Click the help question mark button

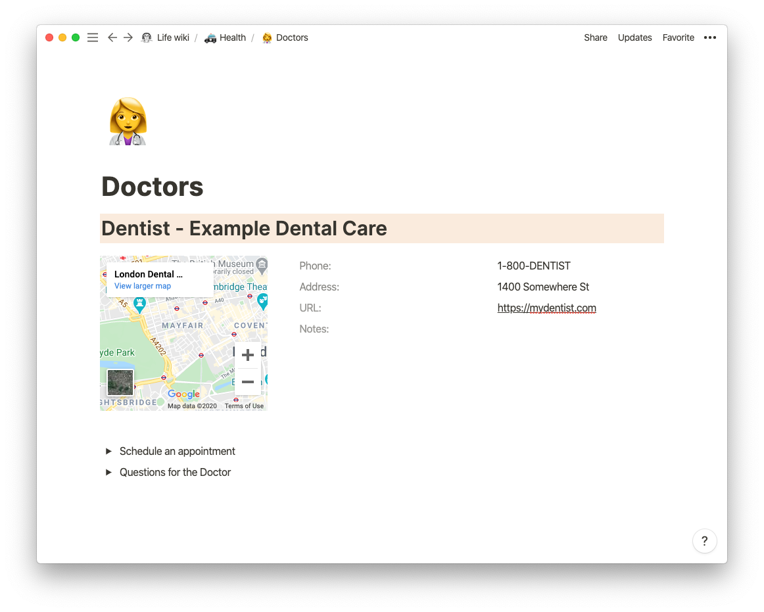pyautogui.click(x=704, y=541)
